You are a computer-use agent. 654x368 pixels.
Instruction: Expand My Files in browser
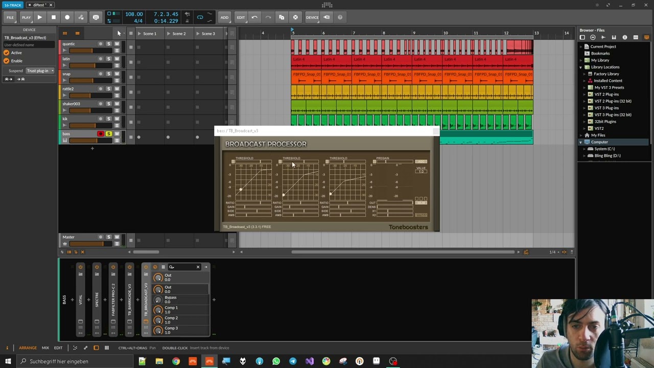pyautogui.click(x=581, y=135)
